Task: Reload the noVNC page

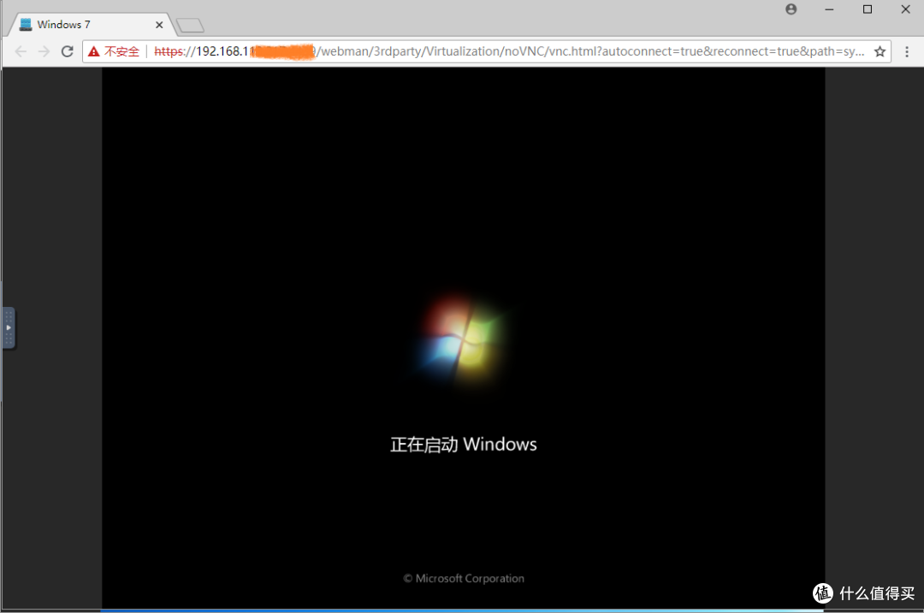Action: point(67,52)
